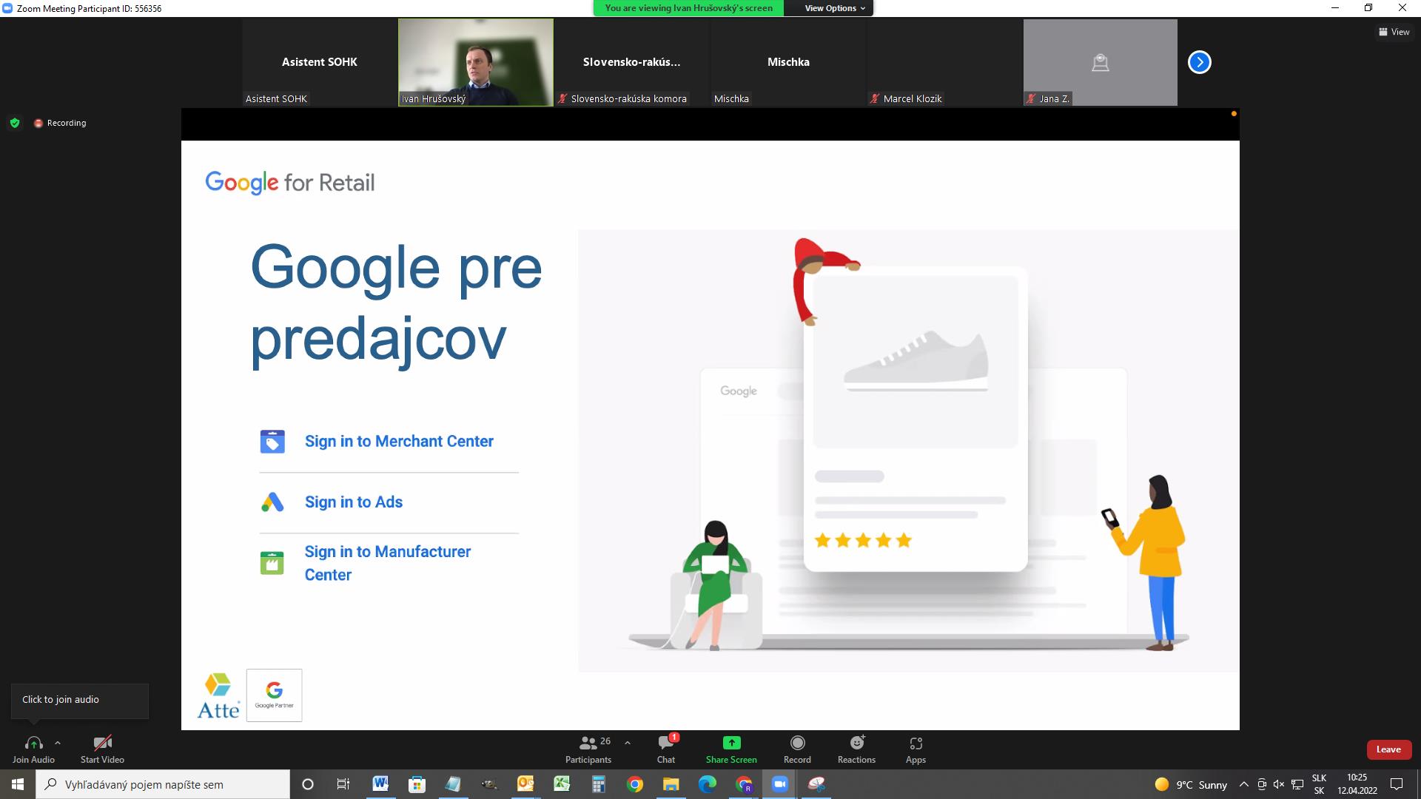Click the Record button in toolbar

[797, 749]
